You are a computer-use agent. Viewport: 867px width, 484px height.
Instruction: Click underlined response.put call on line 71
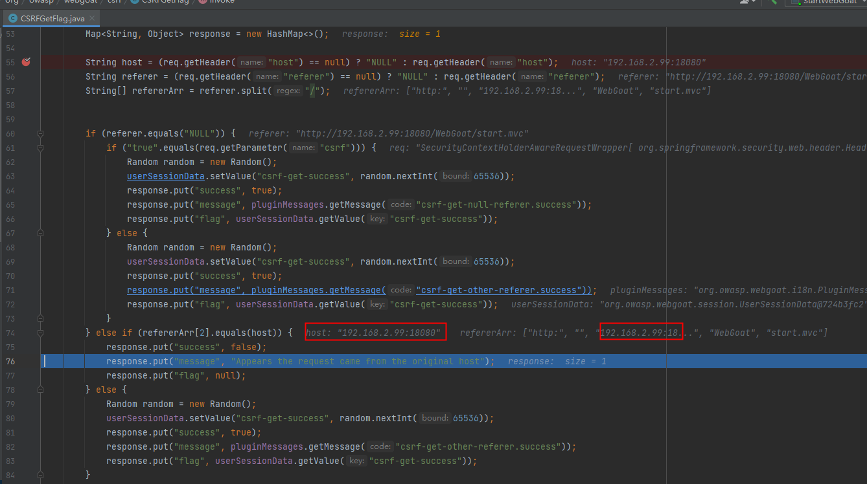(x=360, y=290)
